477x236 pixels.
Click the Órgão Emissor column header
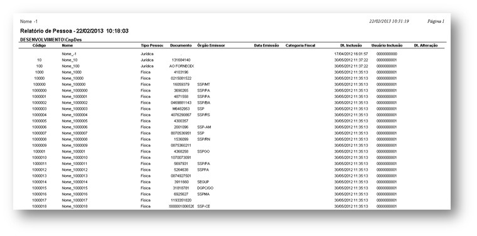click(211, 45)
